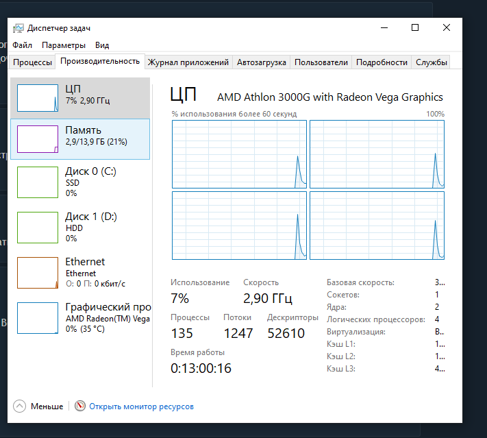Click the Время работы label
487x438 pixels.
[197, 352]
